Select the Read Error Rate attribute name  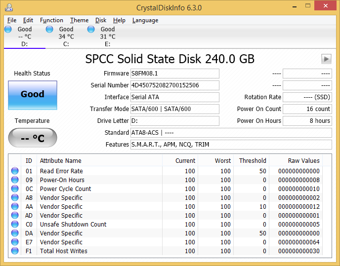[61, 171]
